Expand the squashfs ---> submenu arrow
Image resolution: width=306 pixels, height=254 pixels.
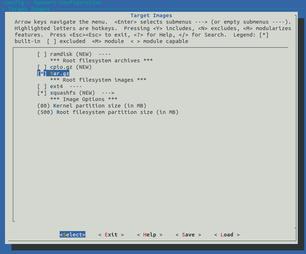(x=108, y=93)
